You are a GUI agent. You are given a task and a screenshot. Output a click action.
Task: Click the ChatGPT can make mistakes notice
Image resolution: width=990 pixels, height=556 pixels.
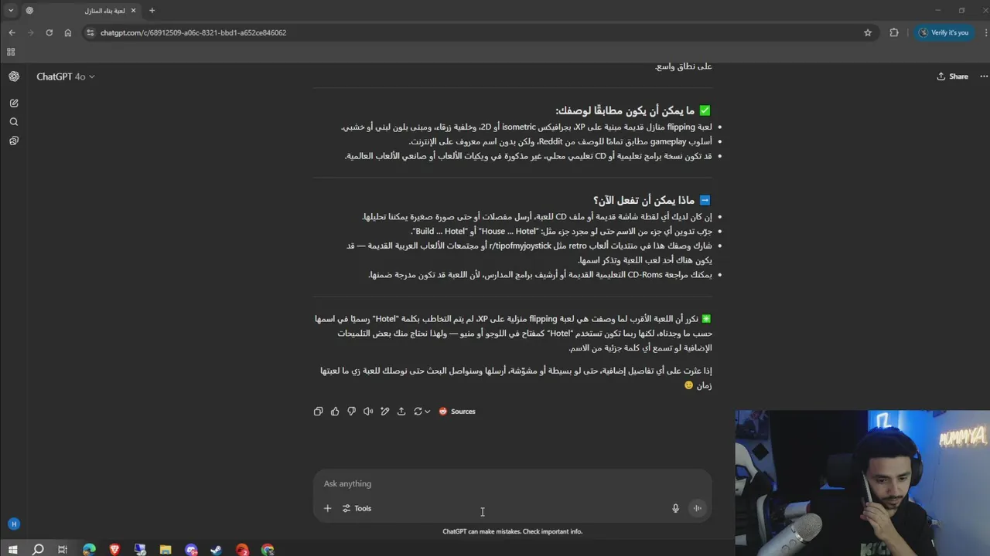(x=512, y=531)
